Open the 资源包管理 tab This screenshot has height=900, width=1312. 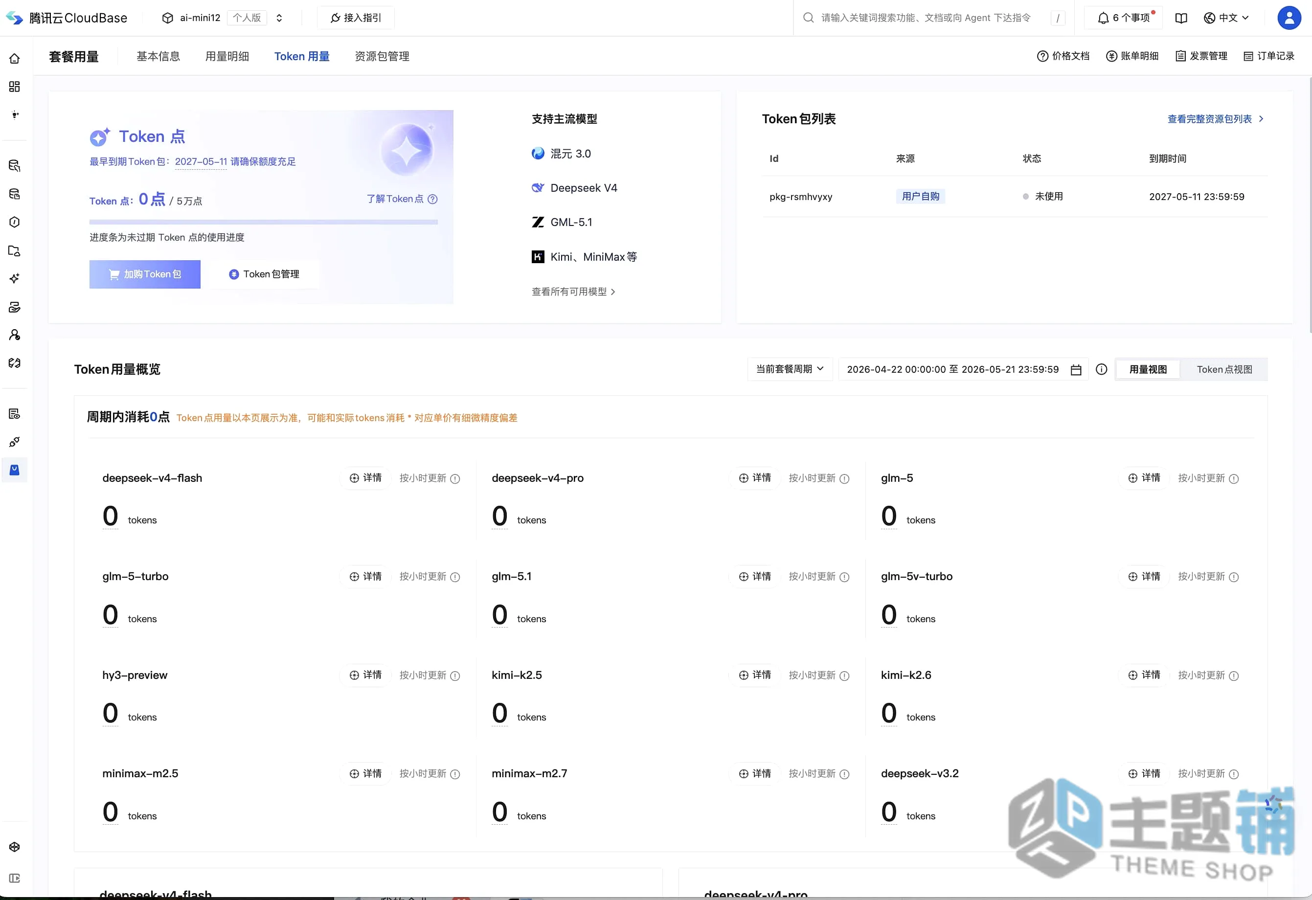point(382,56)
